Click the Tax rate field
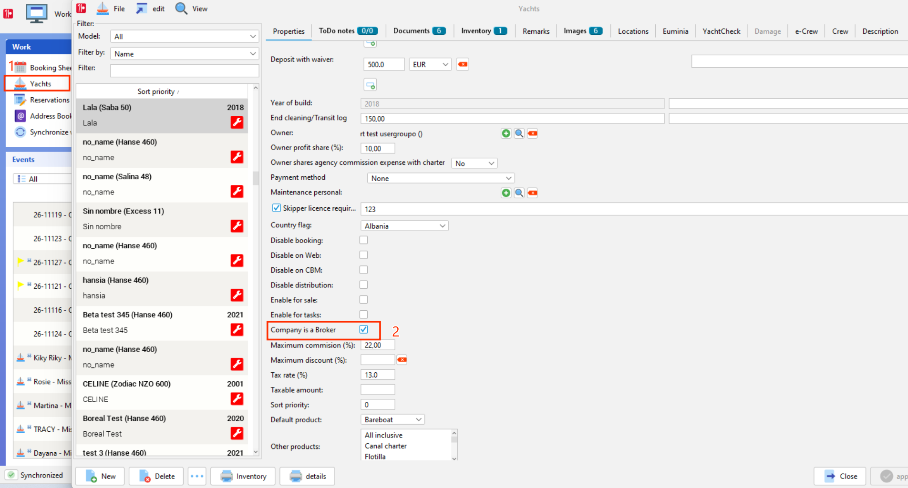908x488 pixels. (x=378, y=375)
